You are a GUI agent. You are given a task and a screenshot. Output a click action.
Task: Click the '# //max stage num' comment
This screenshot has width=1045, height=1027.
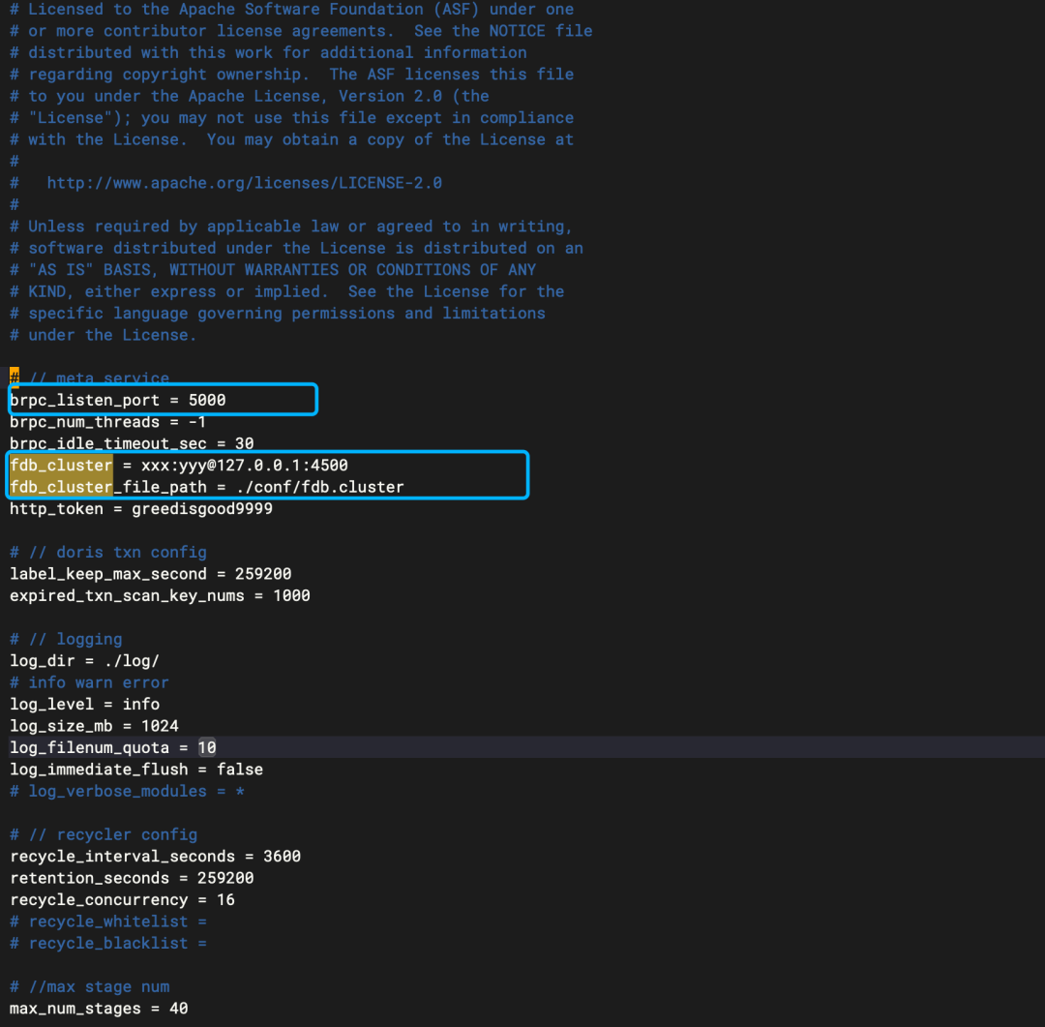pos(89,987)
